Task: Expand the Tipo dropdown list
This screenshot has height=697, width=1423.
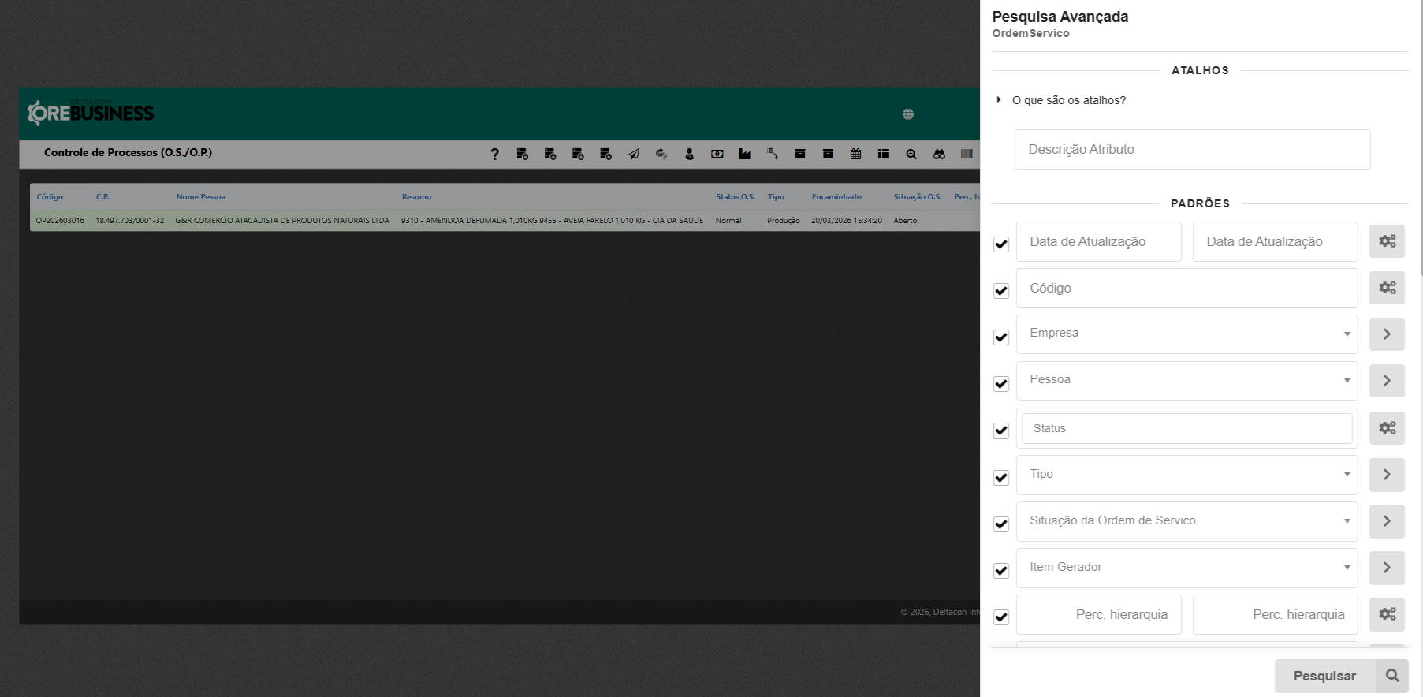Action: [1186, 475]
